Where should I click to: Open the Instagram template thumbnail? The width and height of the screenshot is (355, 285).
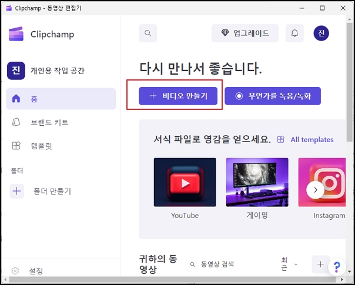322,182
